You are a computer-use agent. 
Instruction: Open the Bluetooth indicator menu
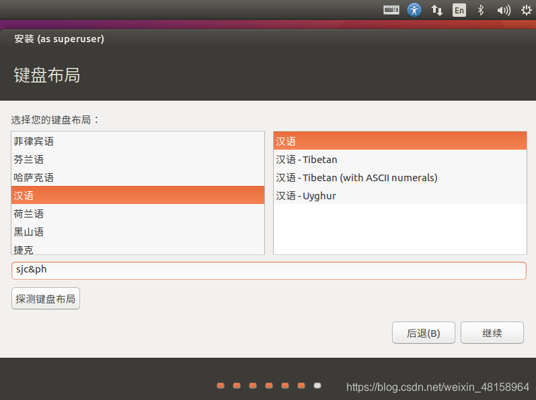[481, 10]
